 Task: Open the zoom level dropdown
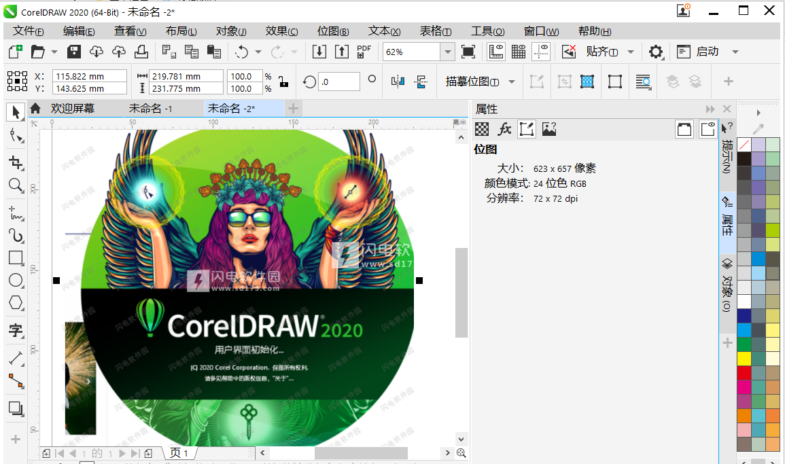click(x=448, y=52)
